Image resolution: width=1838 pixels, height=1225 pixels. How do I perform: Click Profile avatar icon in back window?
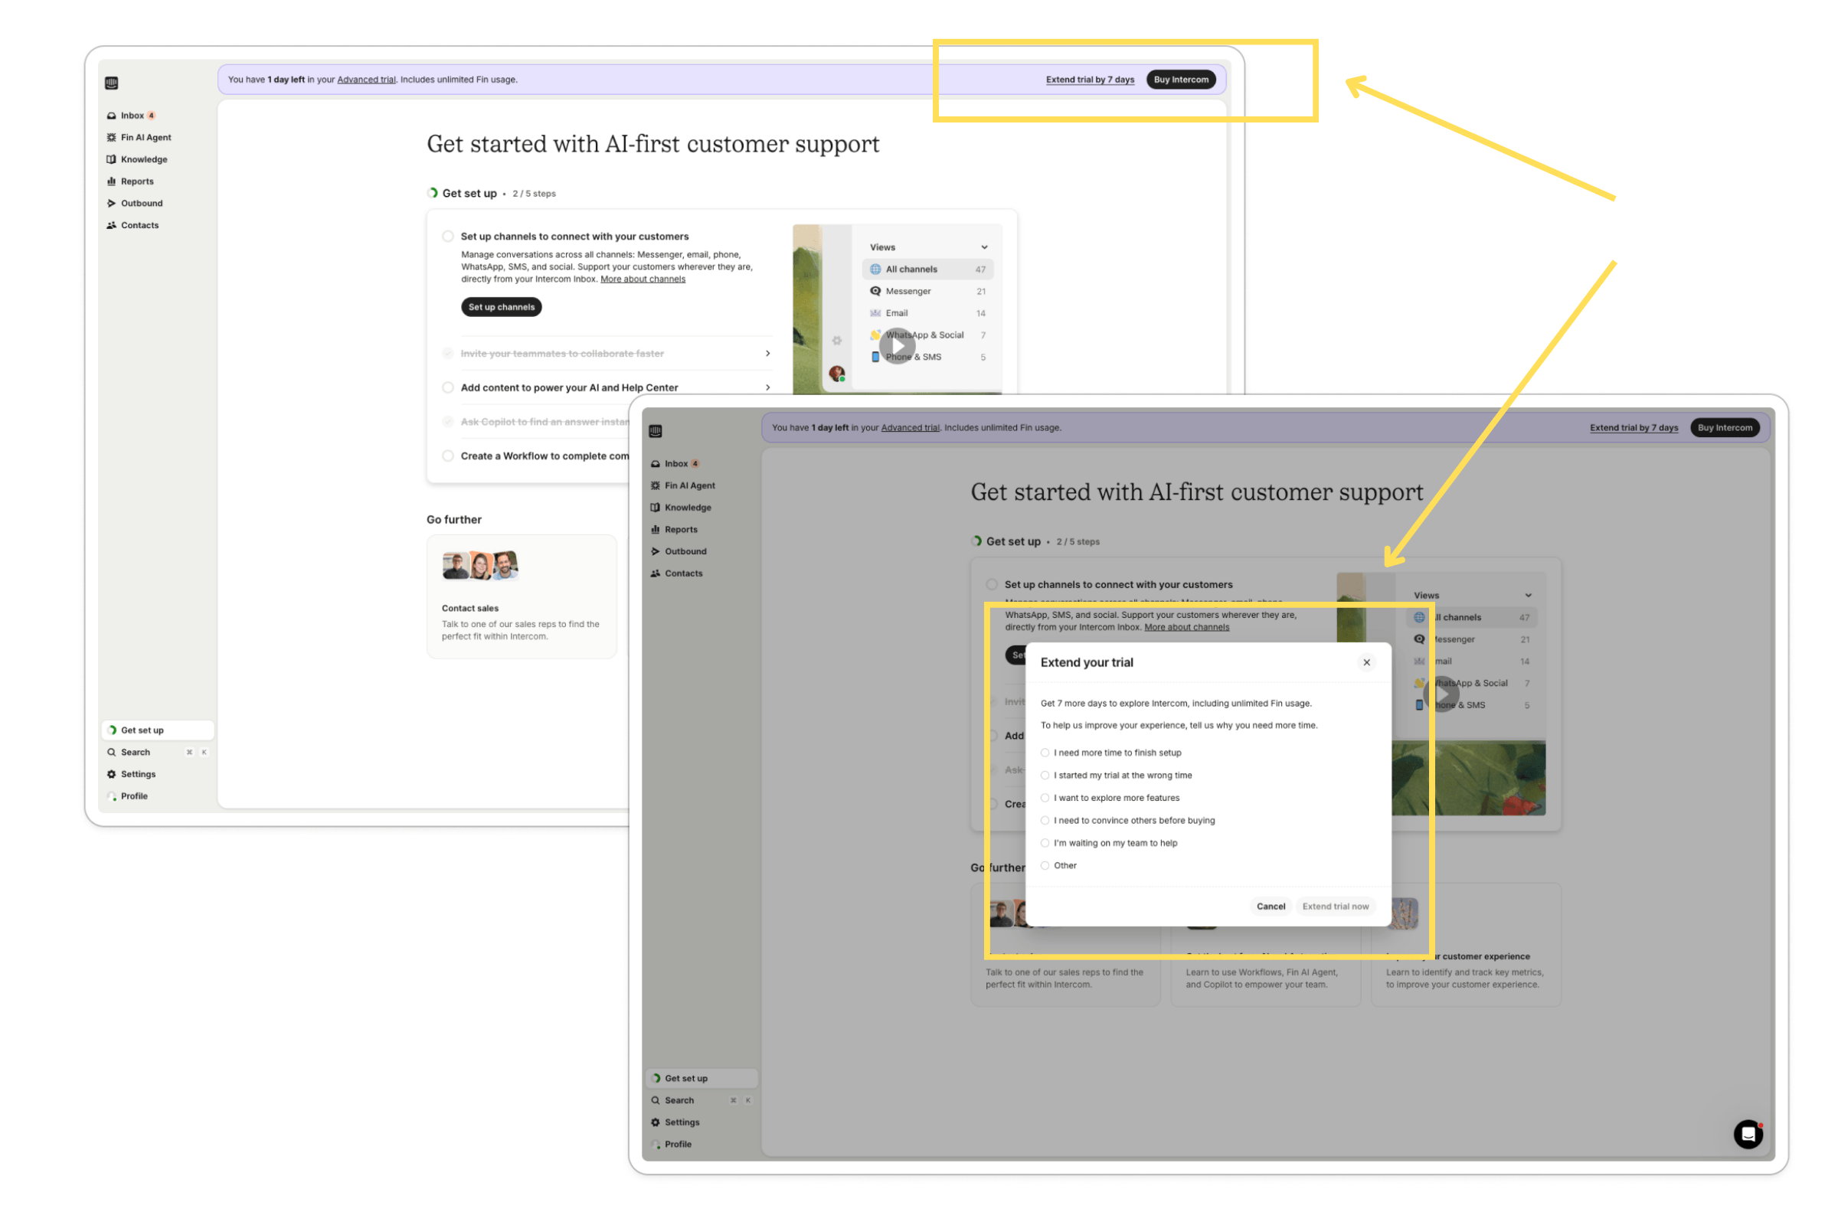[x=112, y=796]
